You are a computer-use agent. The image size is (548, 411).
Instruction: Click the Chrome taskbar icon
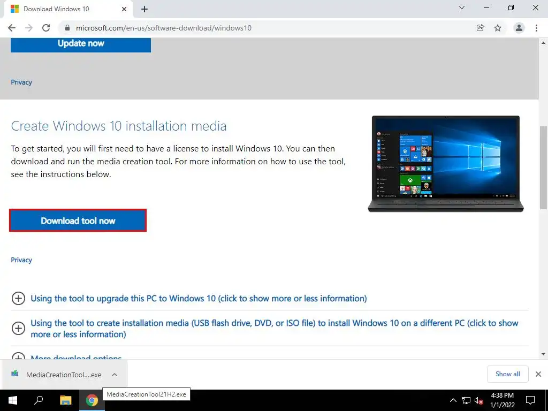92,400
